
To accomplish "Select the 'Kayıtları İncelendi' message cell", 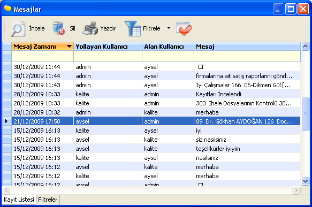I will (247, 94).
